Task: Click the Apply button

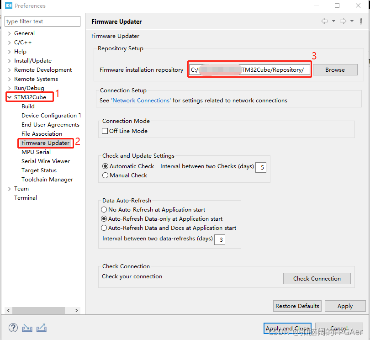Action: [345, 306]
